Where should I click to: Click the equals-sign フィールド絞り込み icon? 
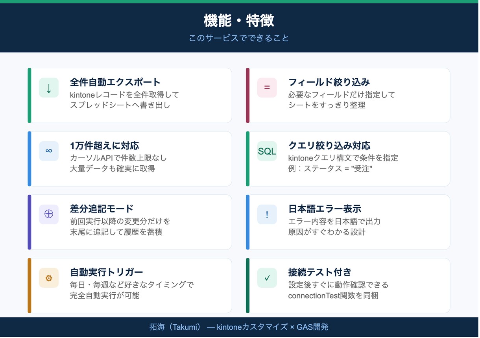267,88
